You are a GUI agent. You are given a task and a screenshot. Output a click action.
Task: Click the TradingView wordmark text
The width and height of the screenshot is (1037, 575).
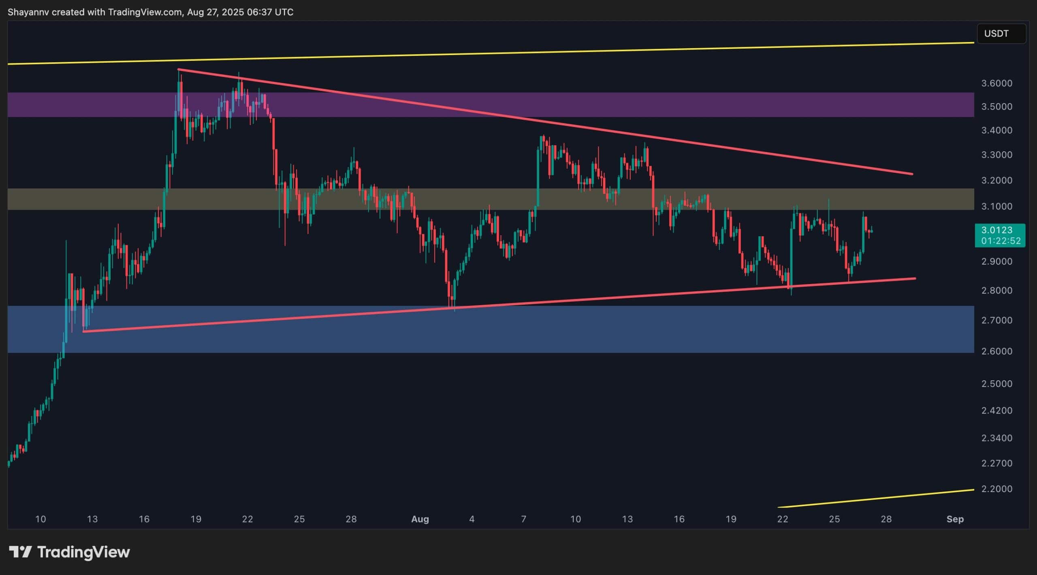pyautogui.click(x=83, y=552)
